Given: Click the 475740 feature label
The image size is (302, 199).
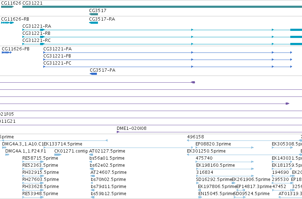Looking at the screenshot, I should (x=204, y=158).
